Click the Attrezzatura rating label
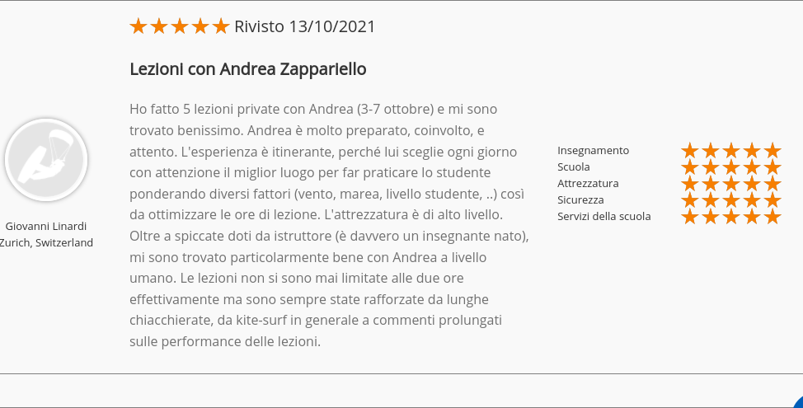803x408 pixels. coord(588,183)
